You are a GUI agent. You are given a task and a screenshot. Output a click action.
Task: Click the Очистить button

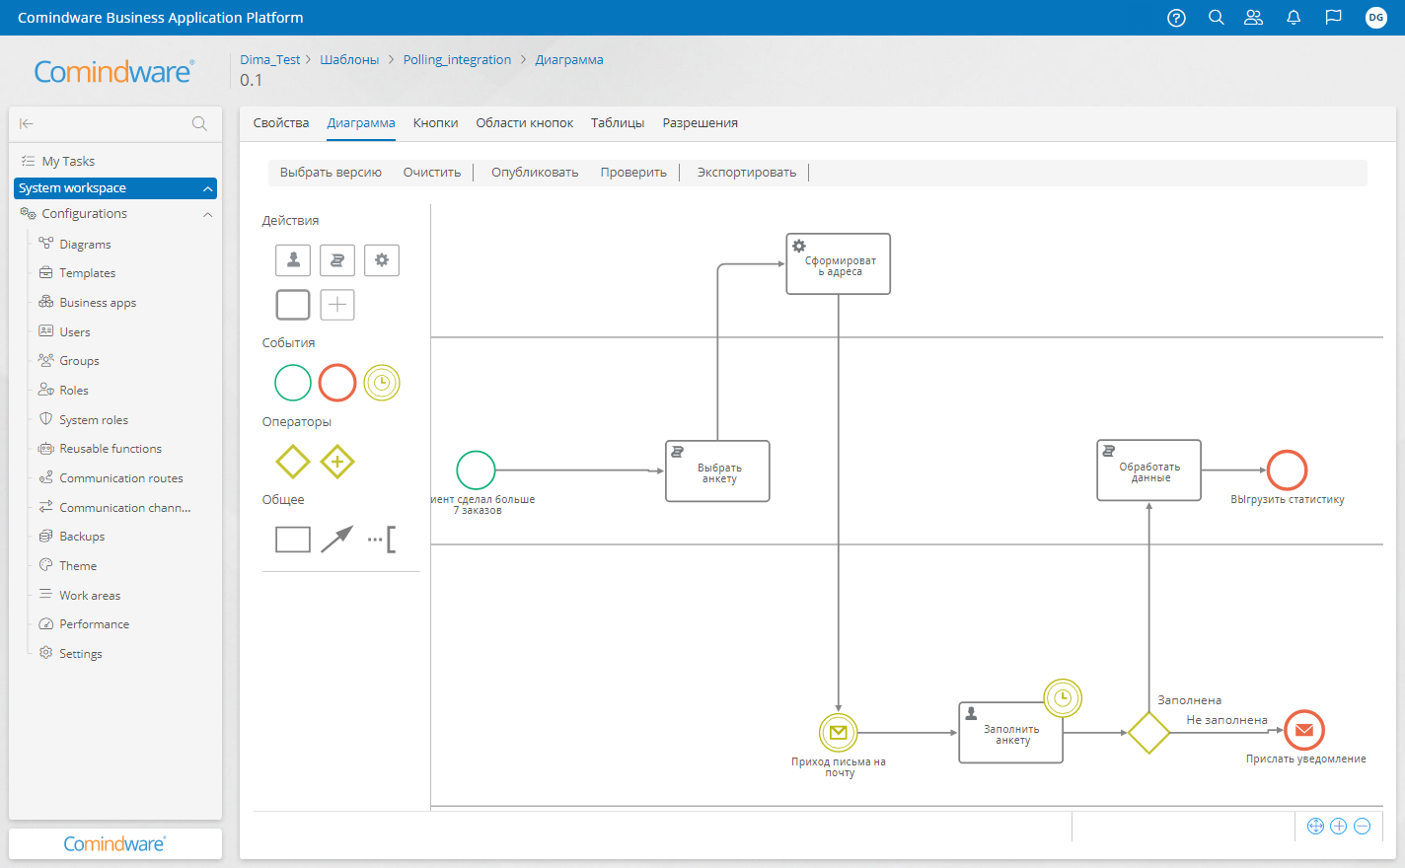432,173
